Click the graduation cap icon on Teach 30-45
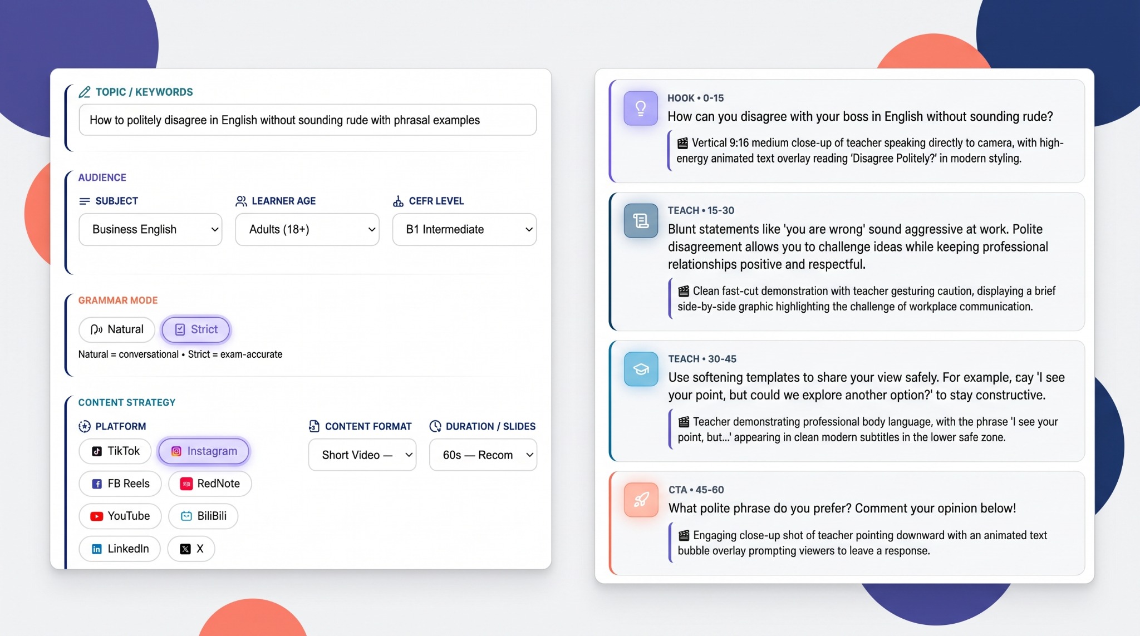 pos(641,369)
